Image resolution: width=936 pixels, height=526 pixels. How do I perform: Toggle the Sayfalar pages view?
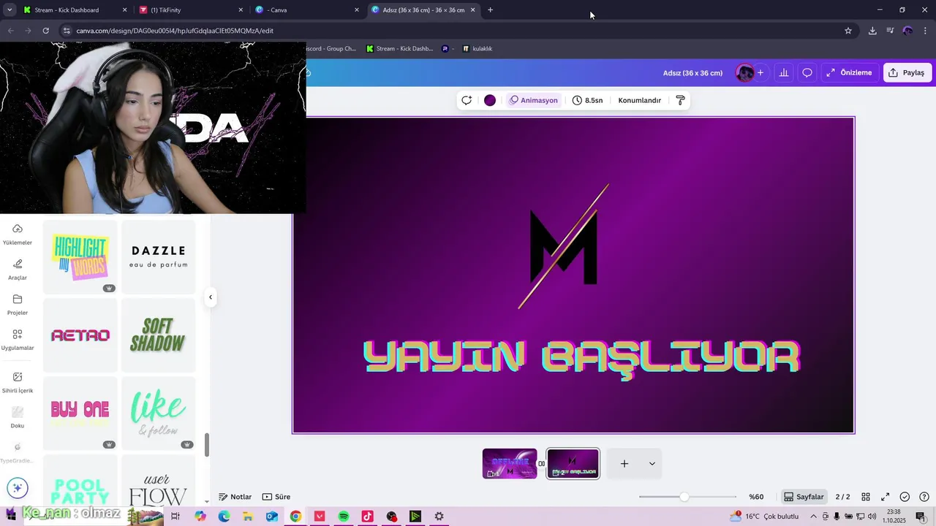coord(803,497)
